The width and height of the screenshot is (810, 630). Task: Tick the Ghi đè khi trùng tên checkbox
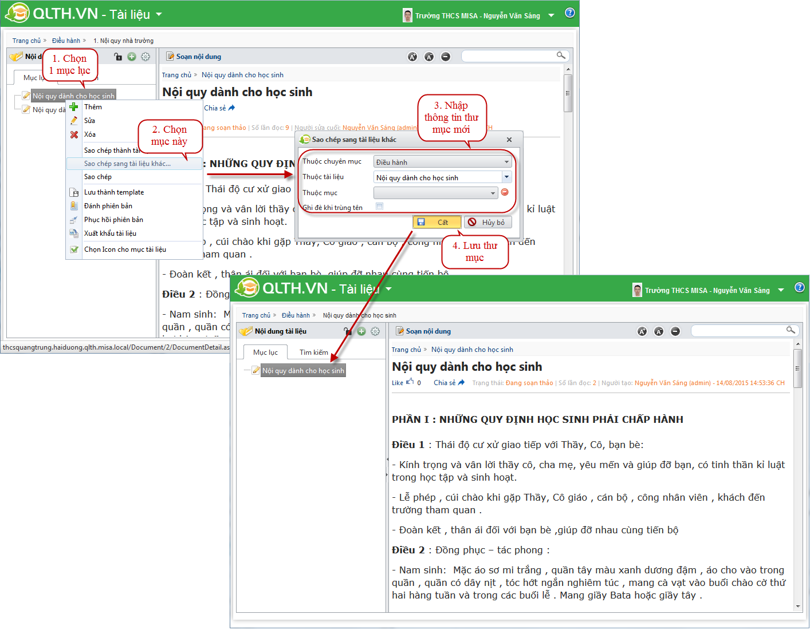point(379,207)
